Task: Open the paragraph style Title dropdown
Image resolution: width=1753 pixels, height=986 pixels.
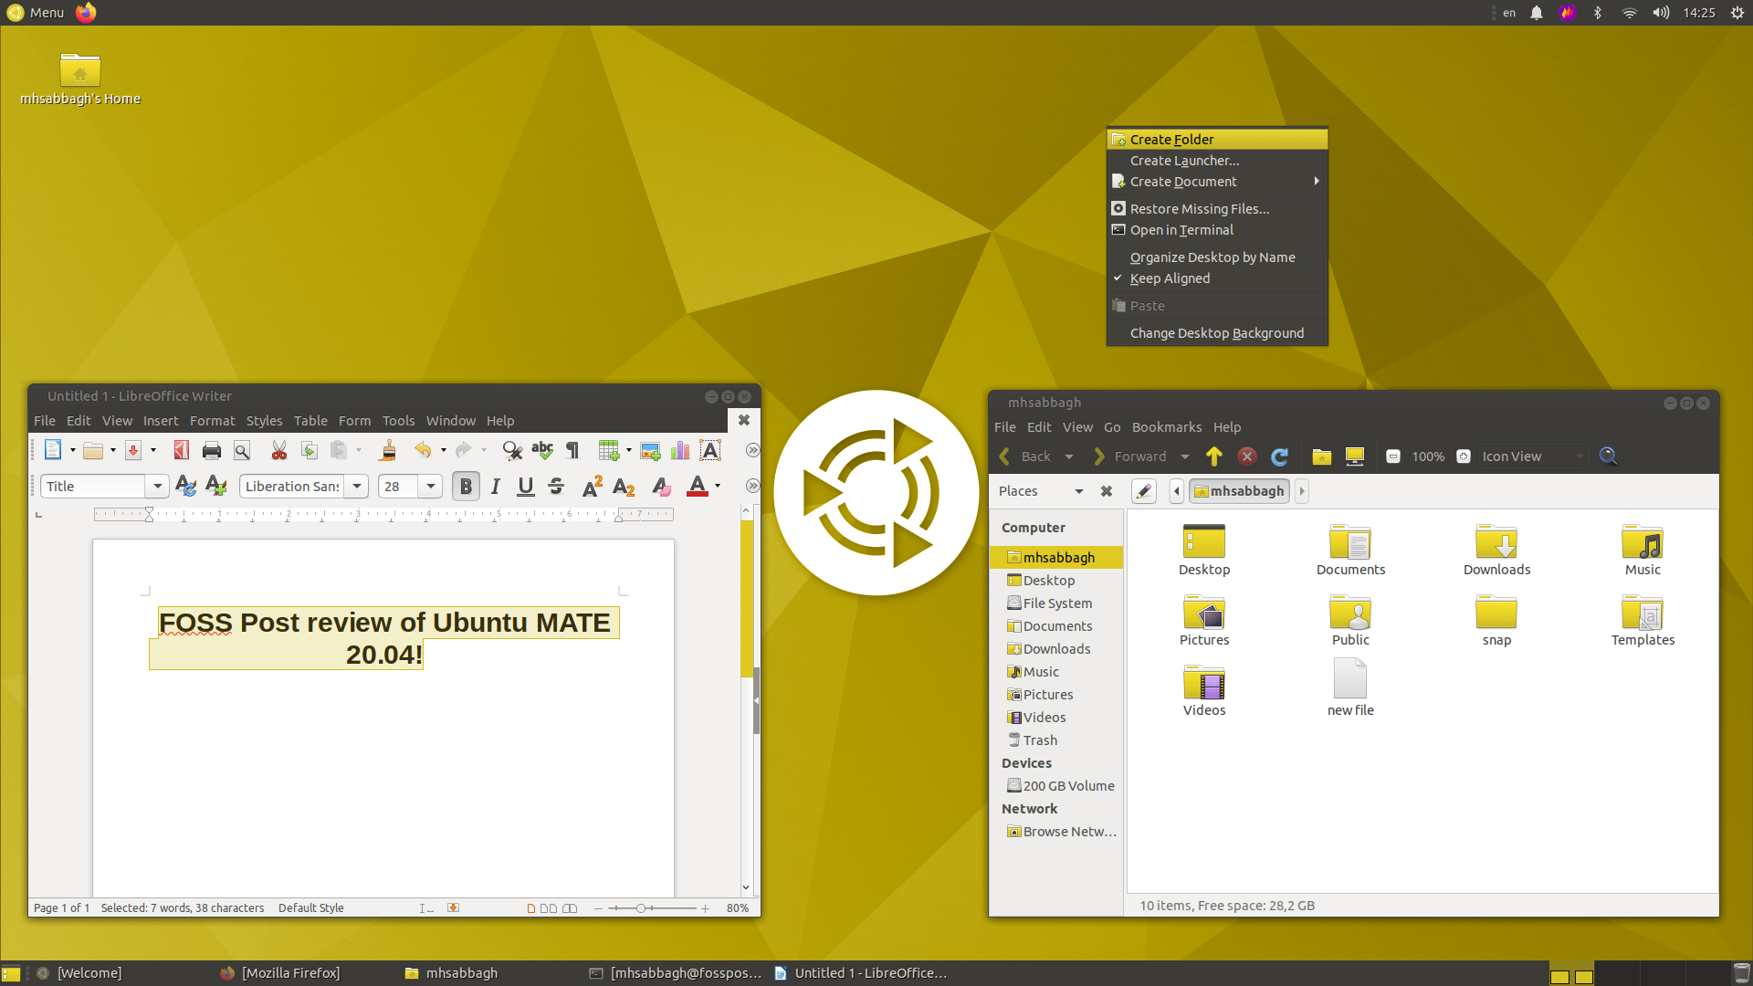Action: [x=157, y=487]
